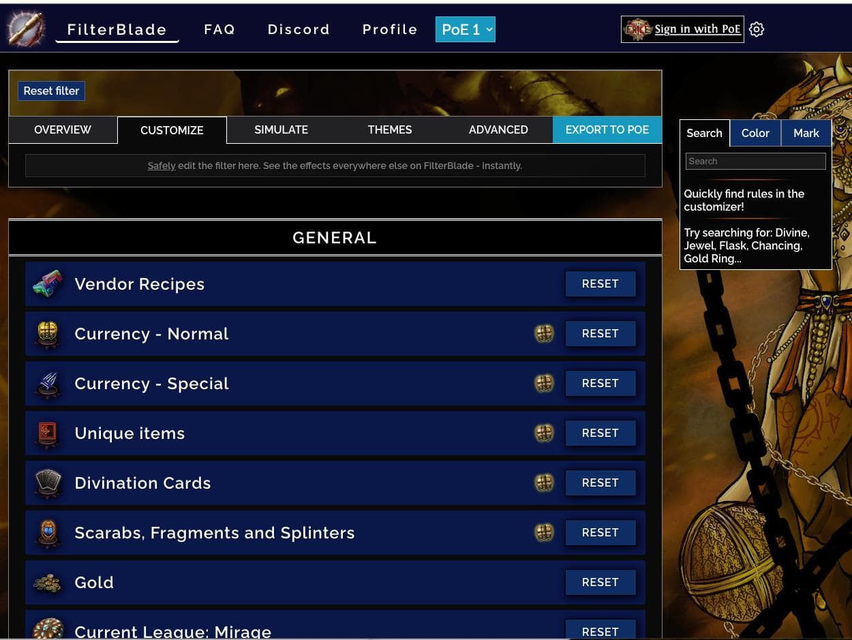Click the gold badge icon in Currency - Special row
Screen dimensions: 852x640
[x=543, y=383]
